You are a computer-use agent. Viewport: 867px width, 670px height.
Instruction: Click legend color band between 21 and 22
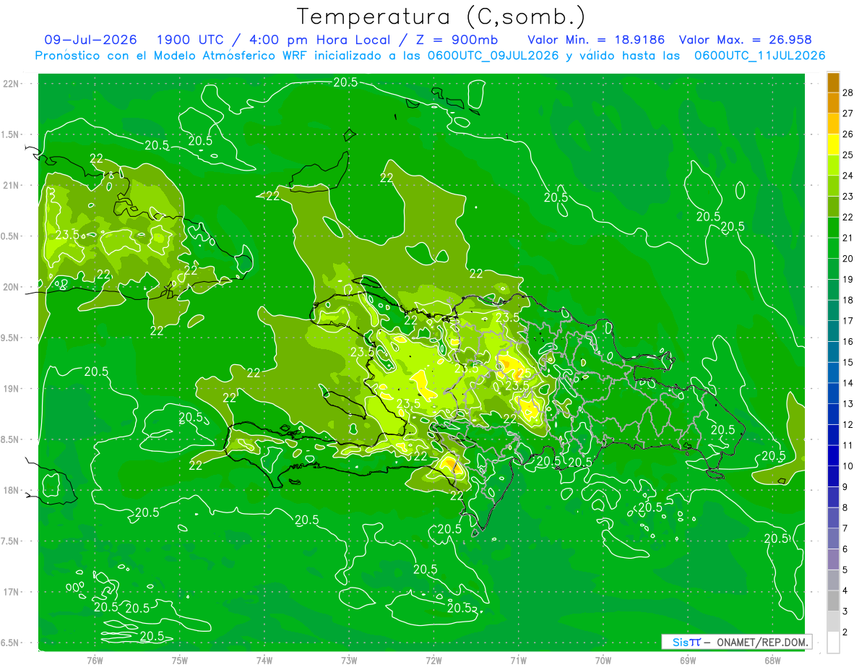coord(833,228)
